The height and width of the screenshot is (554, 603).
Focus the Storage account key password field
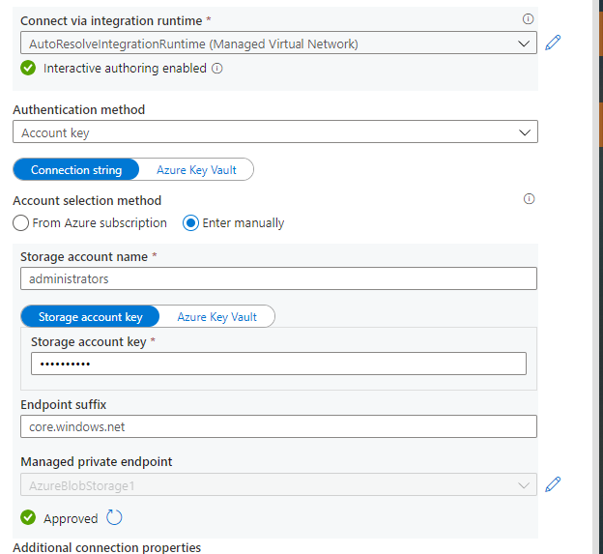[278, 364]
